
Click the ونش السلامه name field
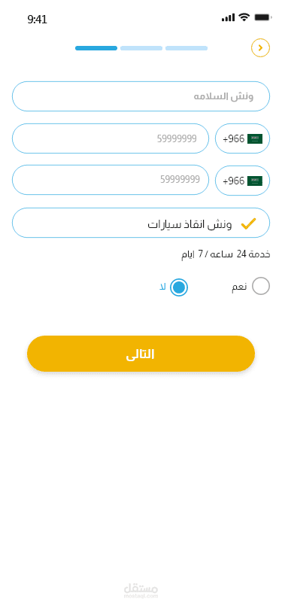coord(141,96)
